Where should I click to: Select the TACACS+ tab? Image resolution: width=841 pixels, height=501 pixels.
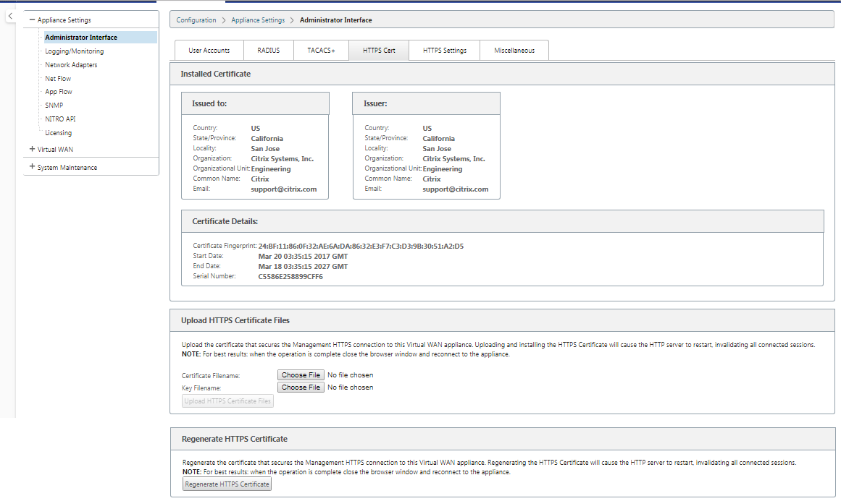tap(322, 51)
